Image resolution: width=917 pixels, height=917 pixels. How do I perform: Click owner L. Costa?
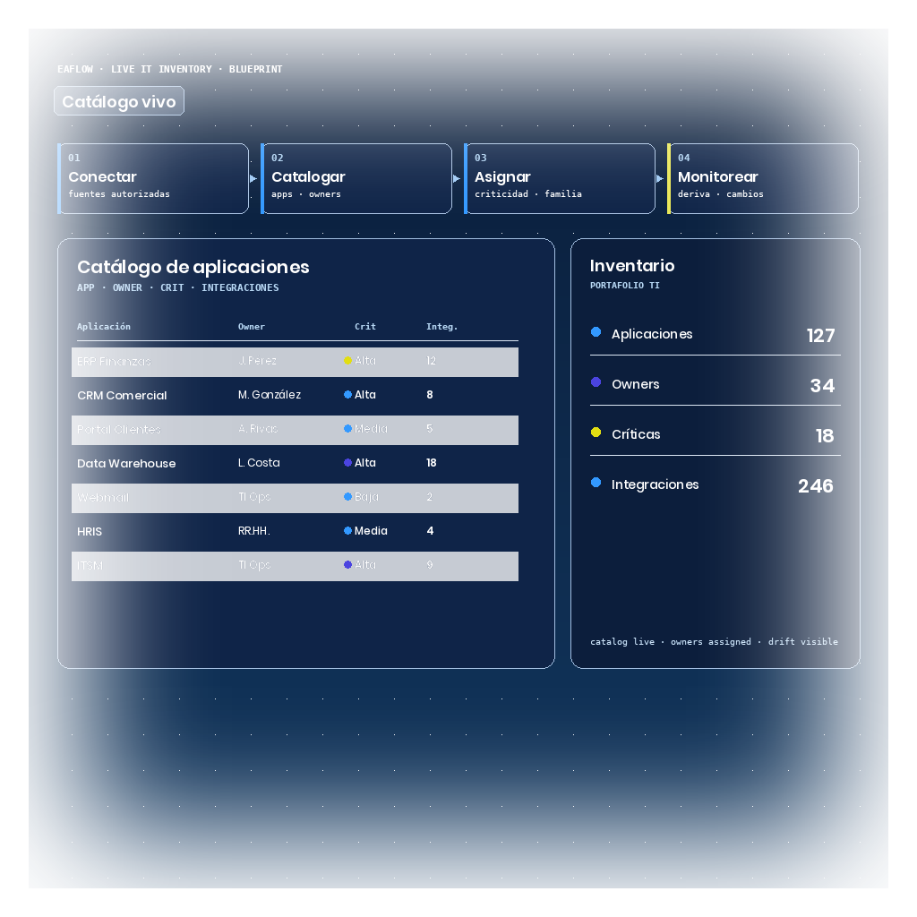pyautogui.click(x=259, y=463)
